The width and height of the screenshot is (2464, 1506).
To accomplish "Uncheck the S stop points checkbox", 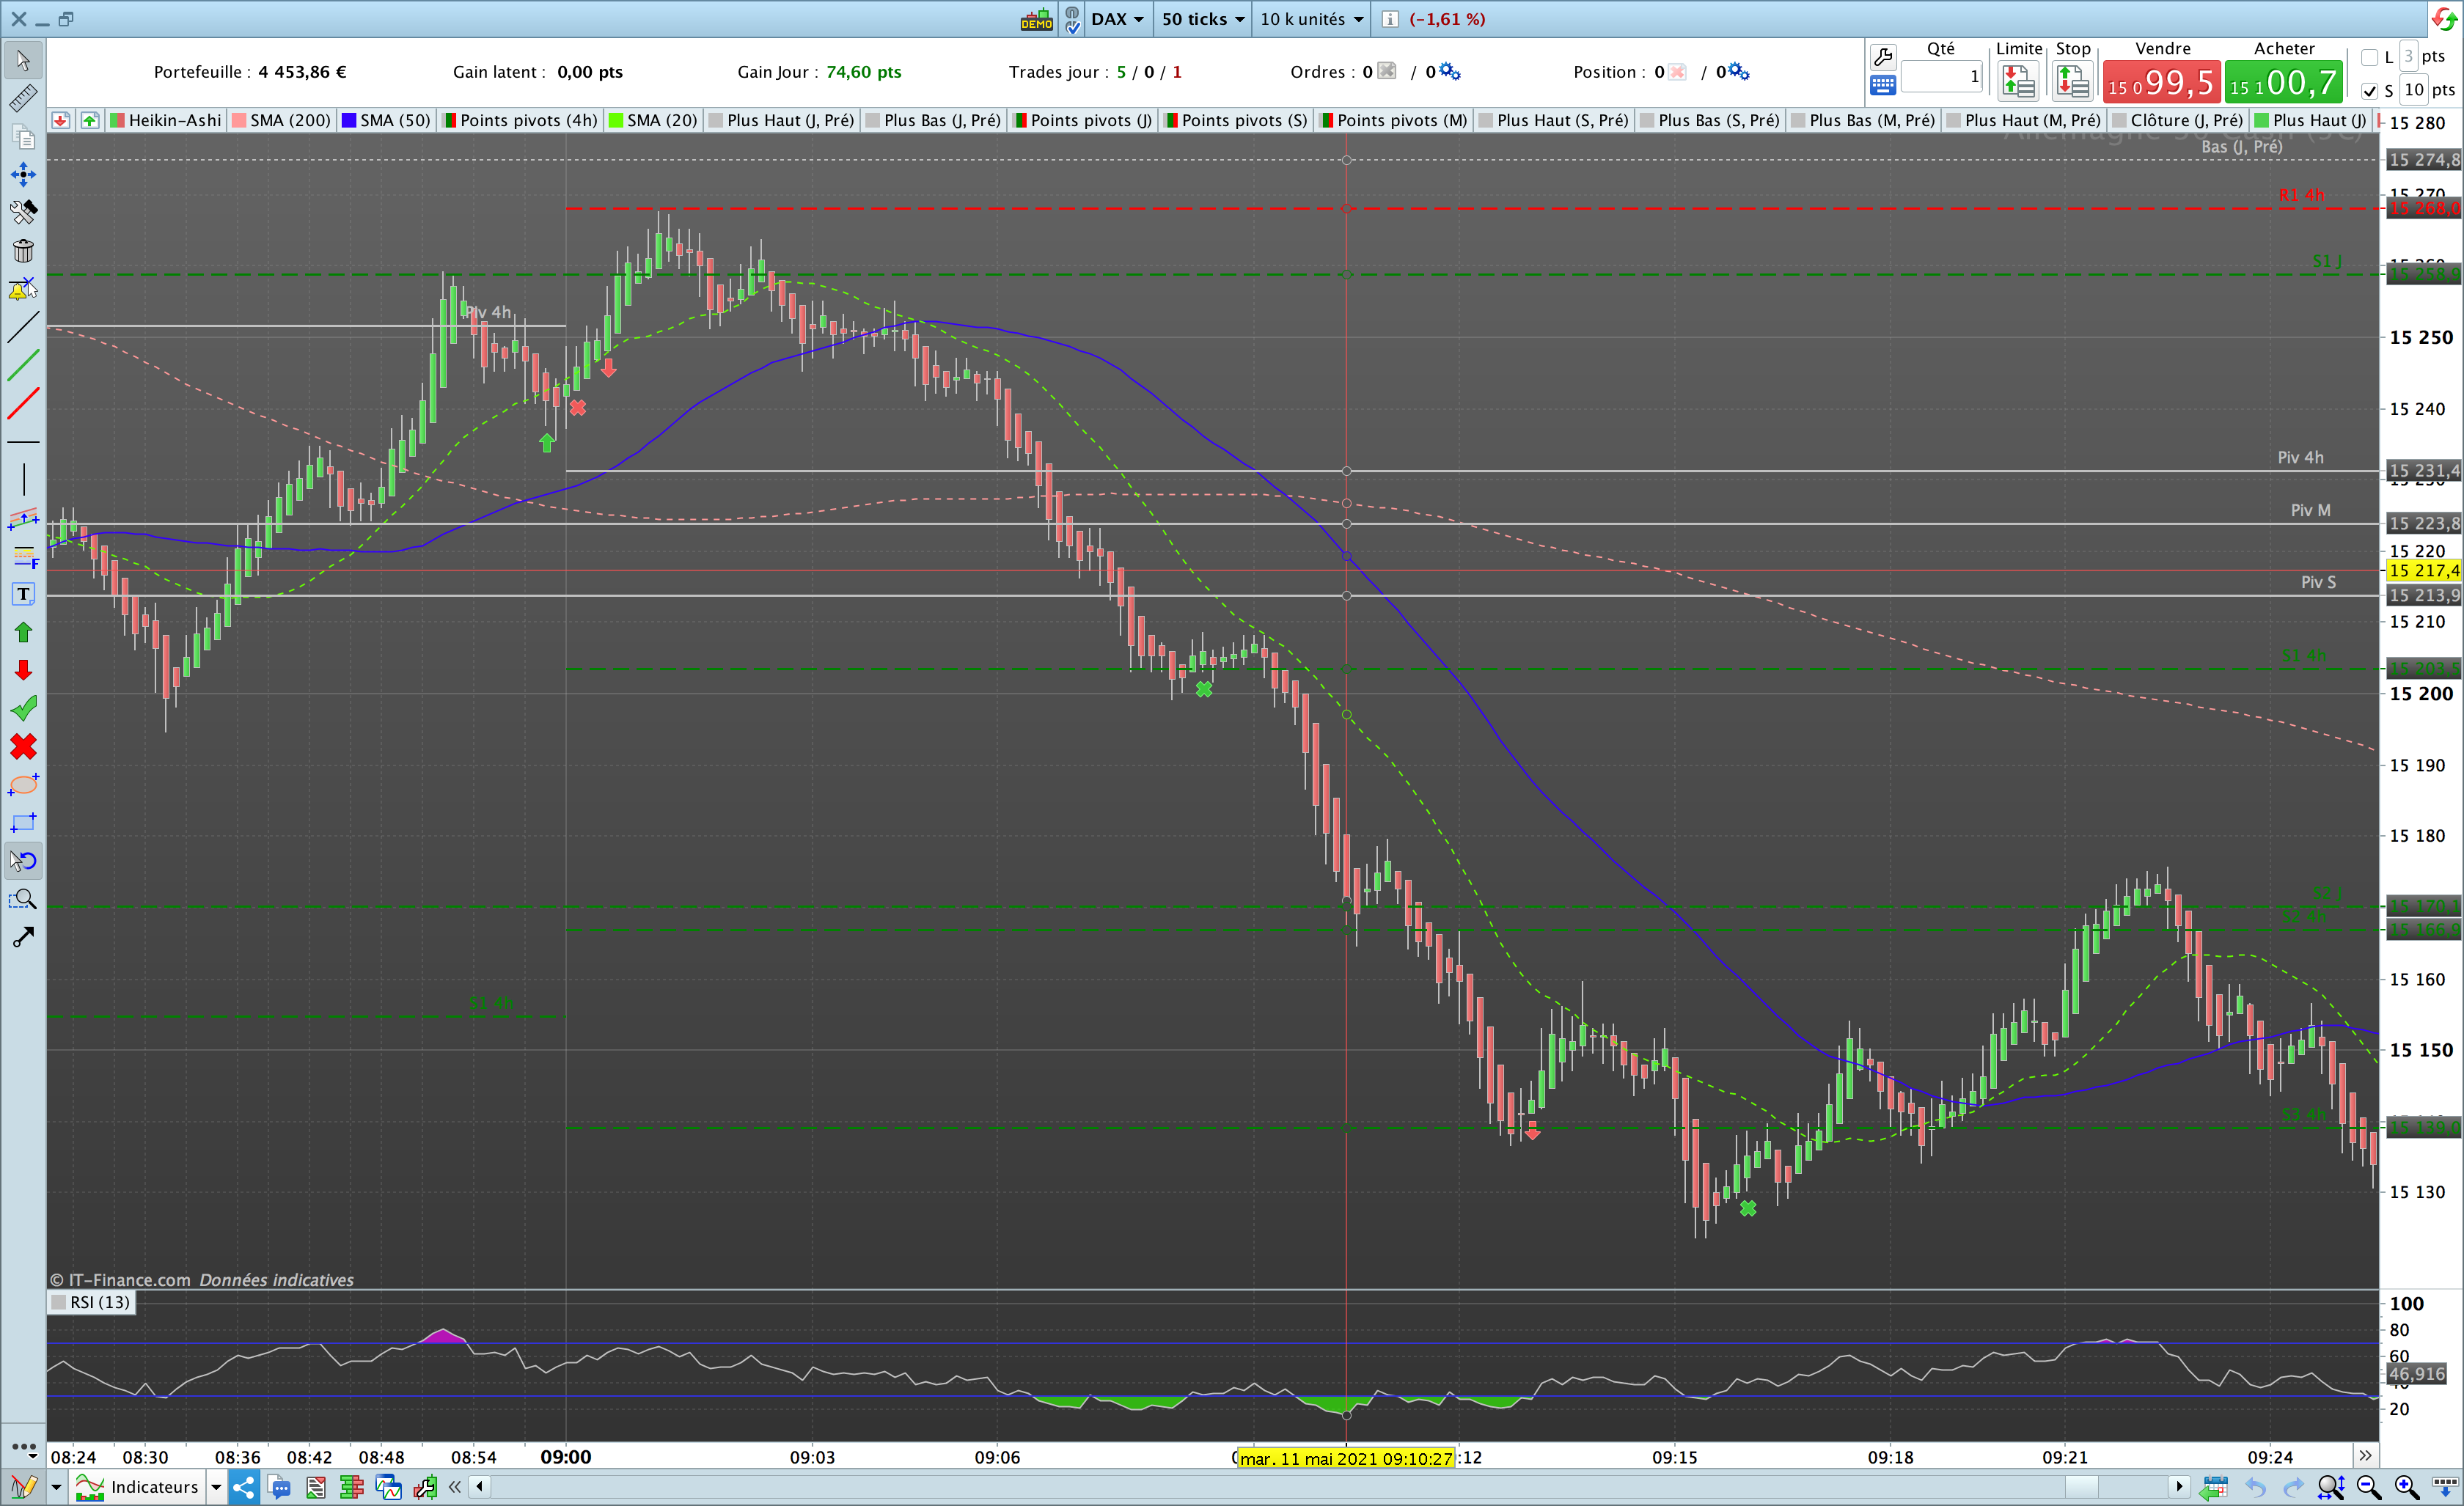I will [2369, 91].
